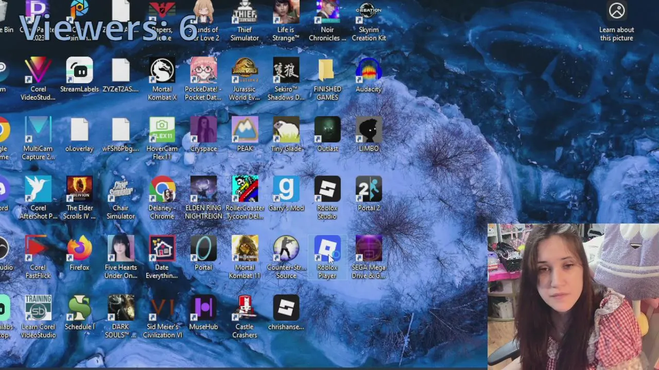
Task: Launch Firefox from the desktop
Action: pos(79,253)
